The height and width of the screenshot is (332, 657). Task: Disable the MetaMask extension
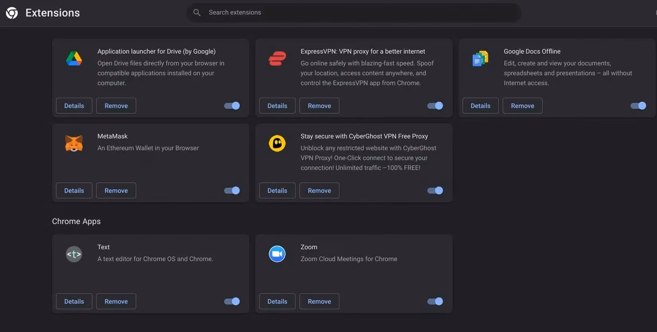coord(232,190)
